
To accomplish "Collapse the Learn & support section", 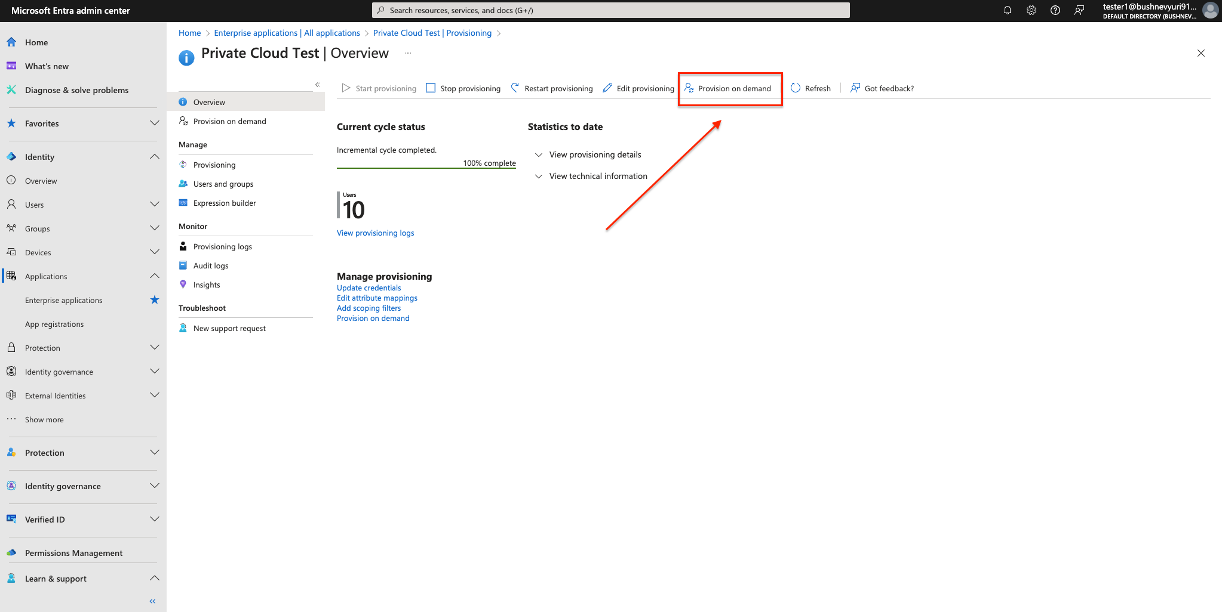I will click(155, 579).
